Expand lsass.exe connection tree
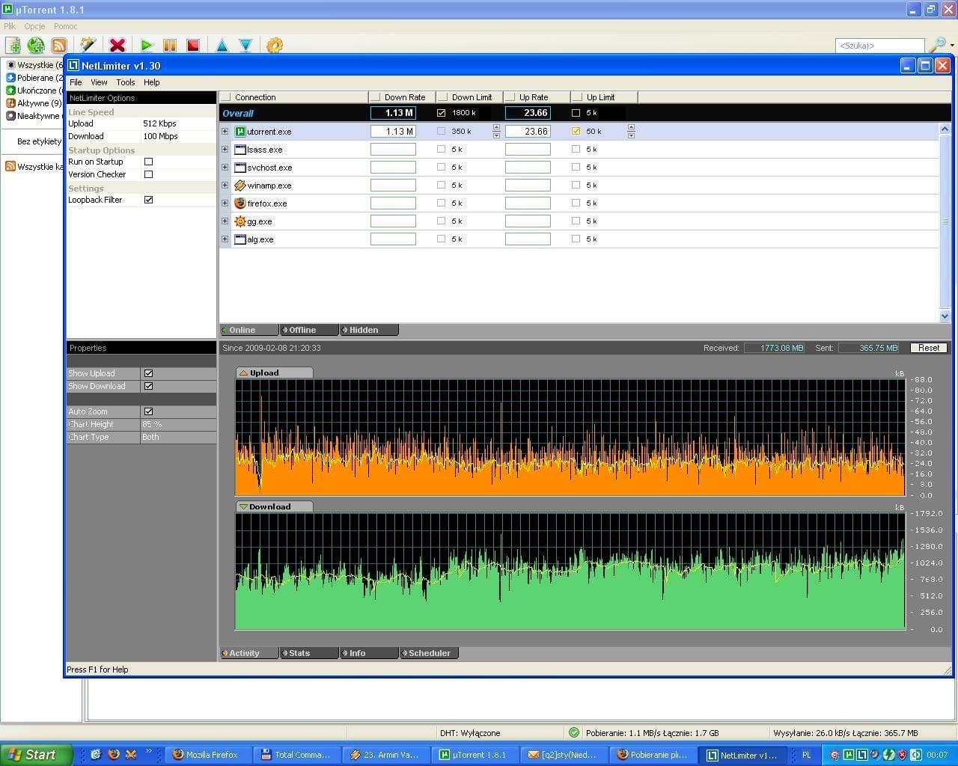Image resolution: width=958 pixels, height=766 pixels. [x=225, y=150]
